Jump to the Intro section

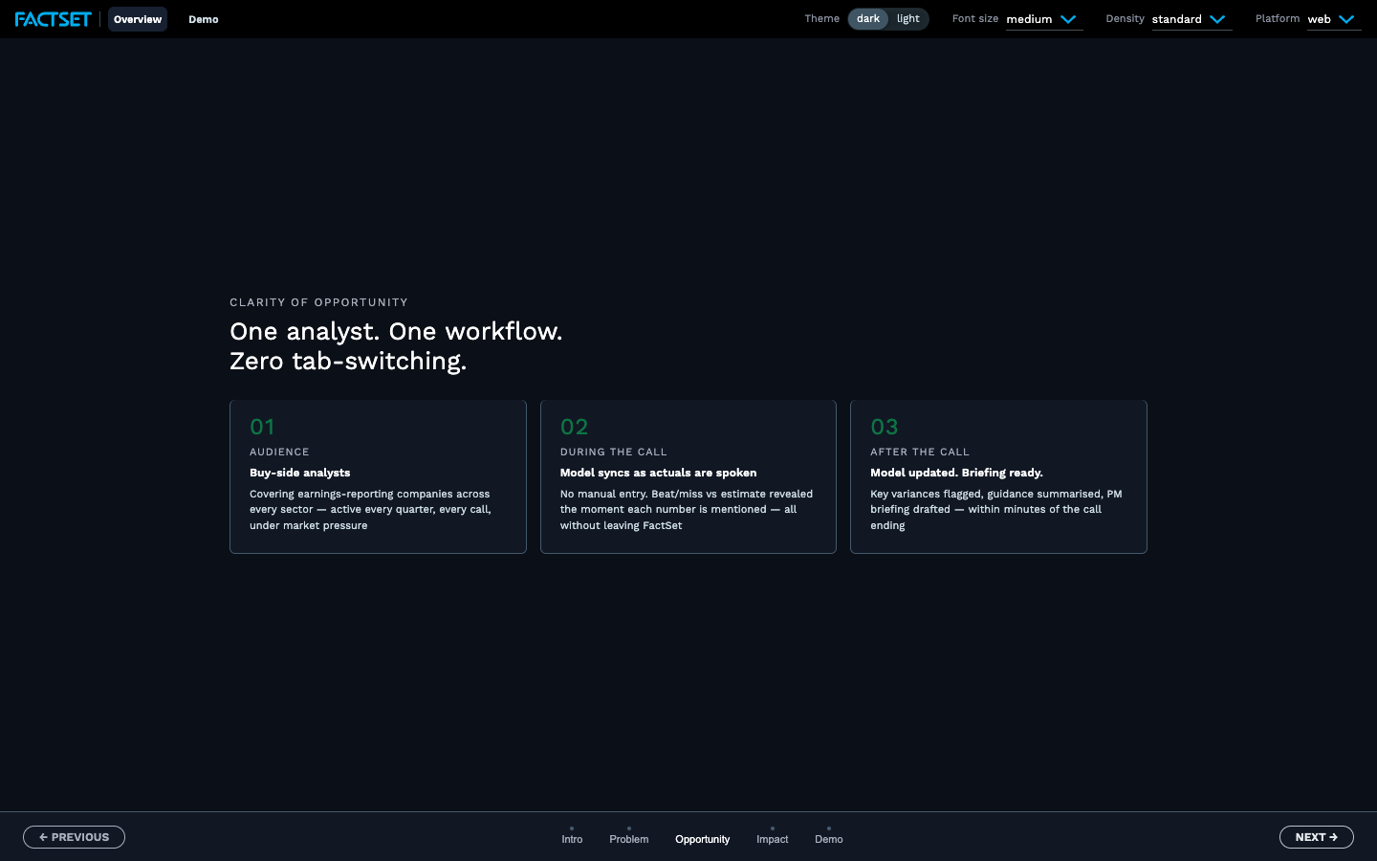pos(572,835)
